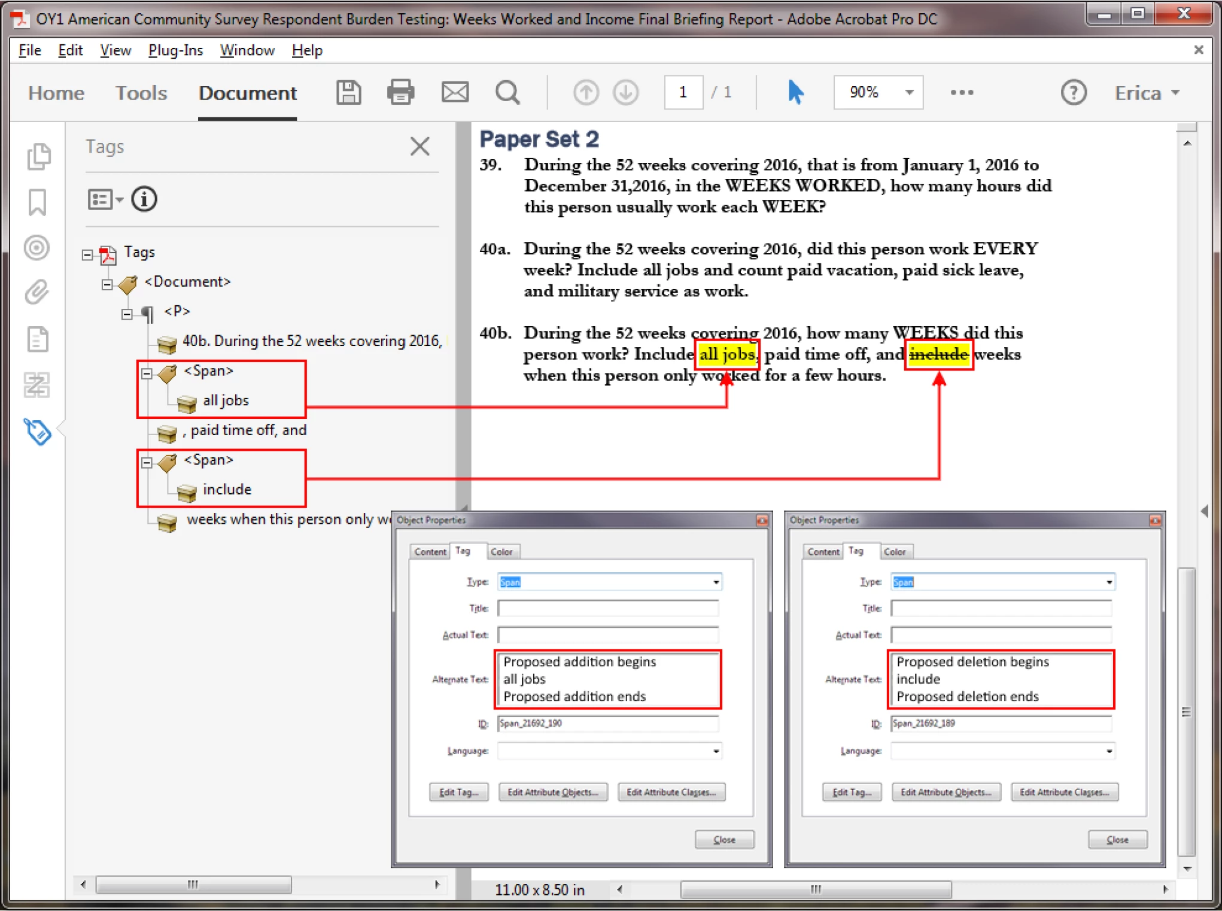
Task: Select the Color tab in left dialog
Action: tap(501, 551)
